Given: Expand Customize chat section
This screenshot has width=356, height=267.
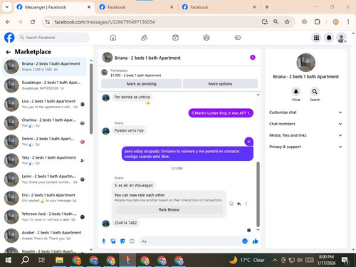Looking at the screenshot, I should pos(305,112).
